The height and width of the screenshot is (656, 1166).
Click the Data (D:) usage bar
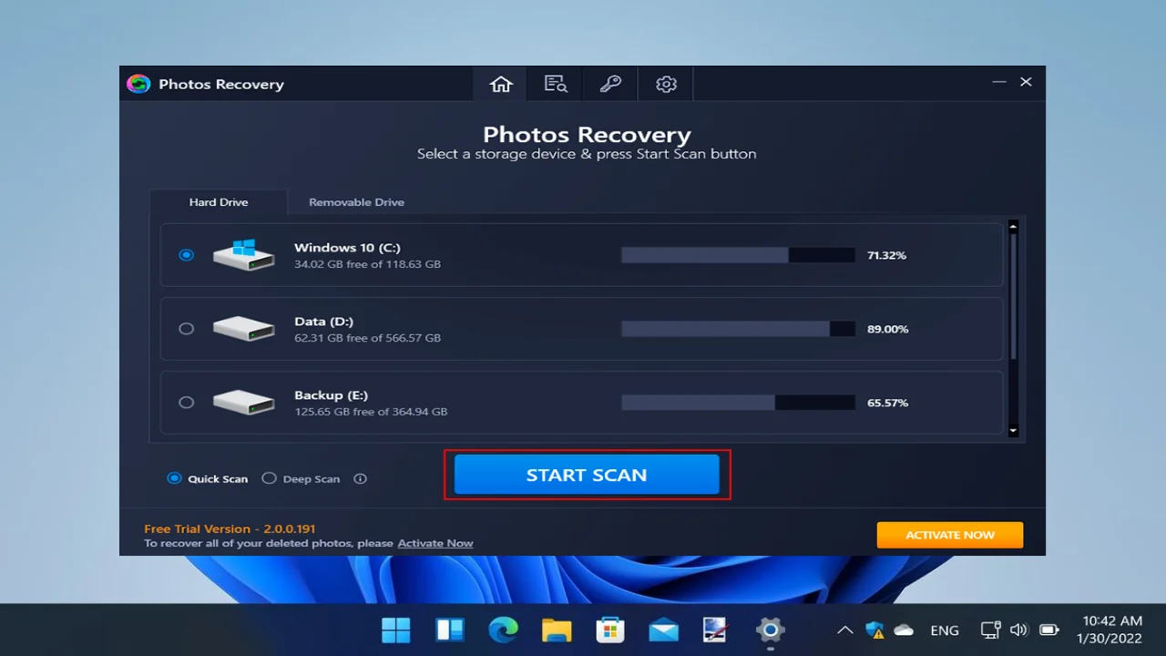(x=738, y=329)
